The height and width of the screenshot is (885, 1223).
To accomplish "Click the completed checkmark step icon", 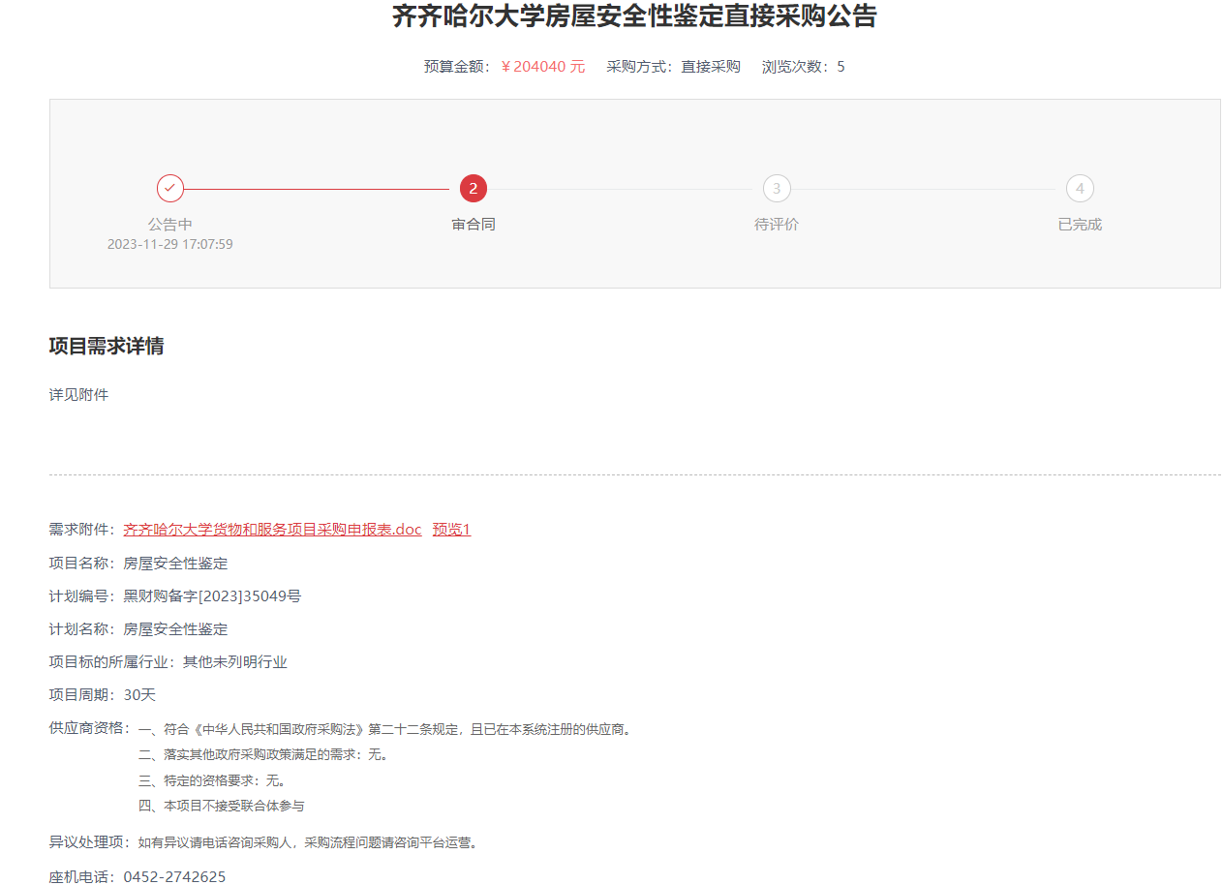I will click(x=170, y=188).
